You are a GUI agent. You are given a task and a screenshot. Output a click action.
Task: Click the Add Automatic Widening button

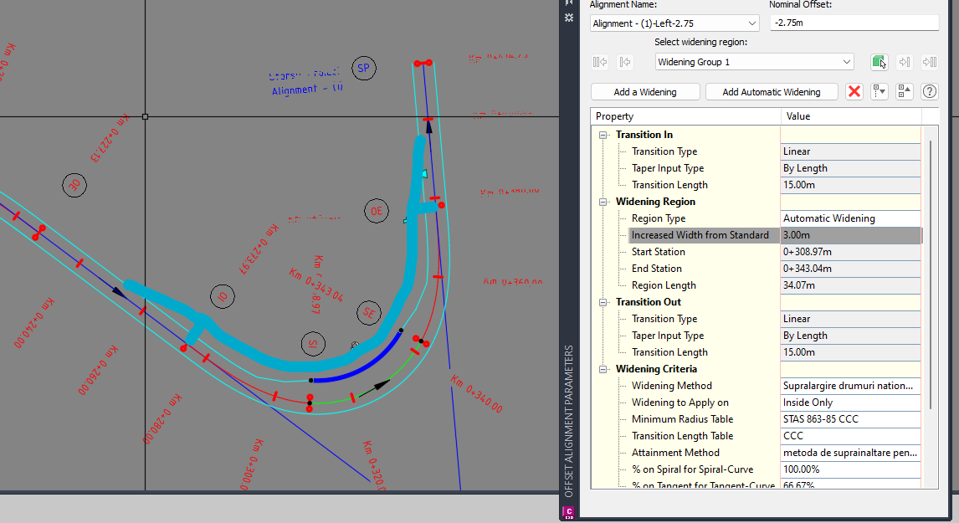(x=771, y=91)
